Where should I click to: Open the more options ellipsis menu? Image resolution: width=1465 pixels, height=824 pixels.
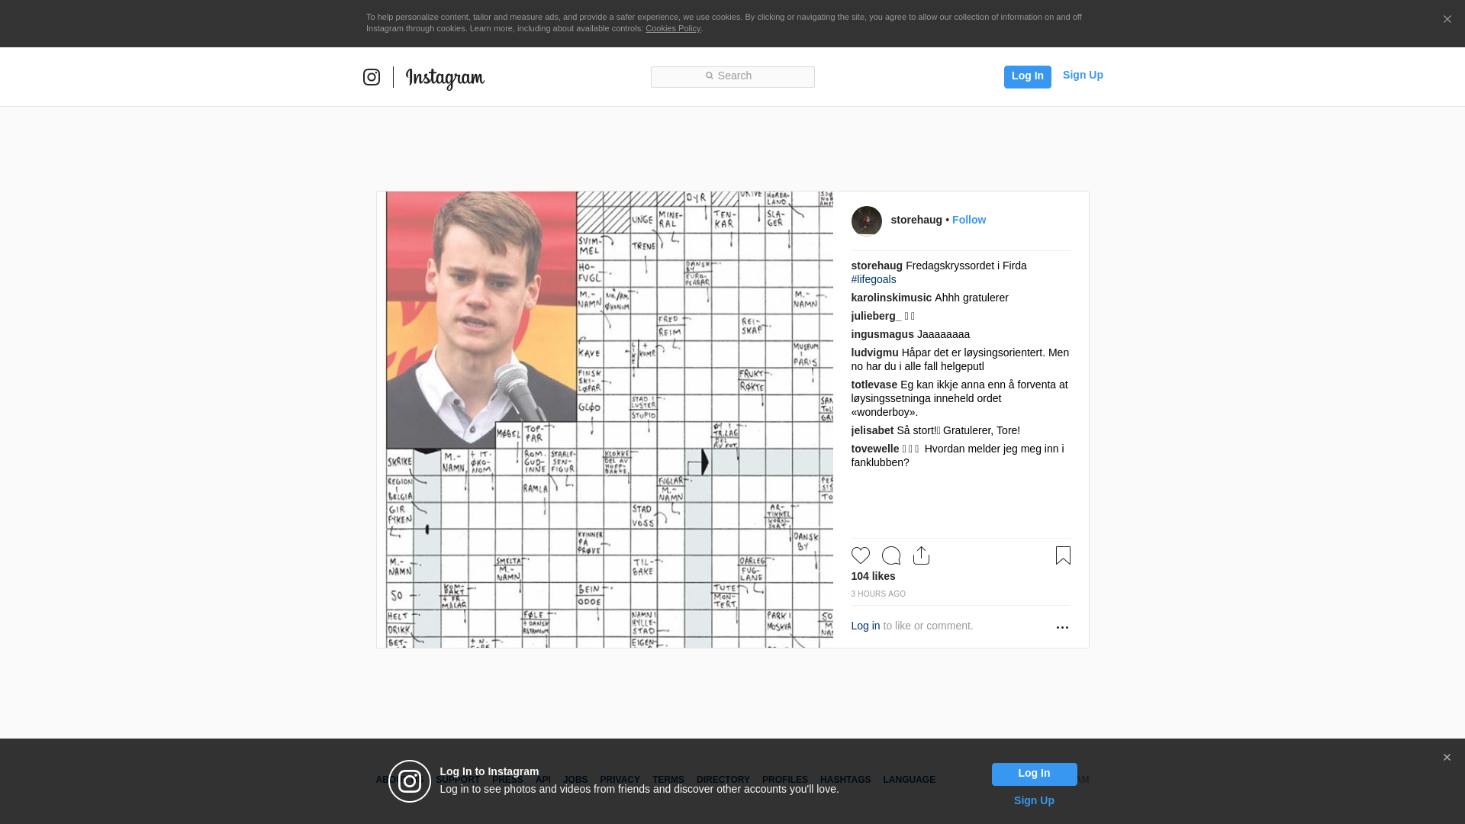point(1062,627)
